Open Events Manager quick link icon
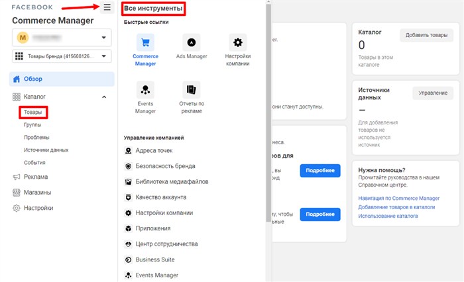The height and width of the screenshot is (282, 464). tap(145, 89)
